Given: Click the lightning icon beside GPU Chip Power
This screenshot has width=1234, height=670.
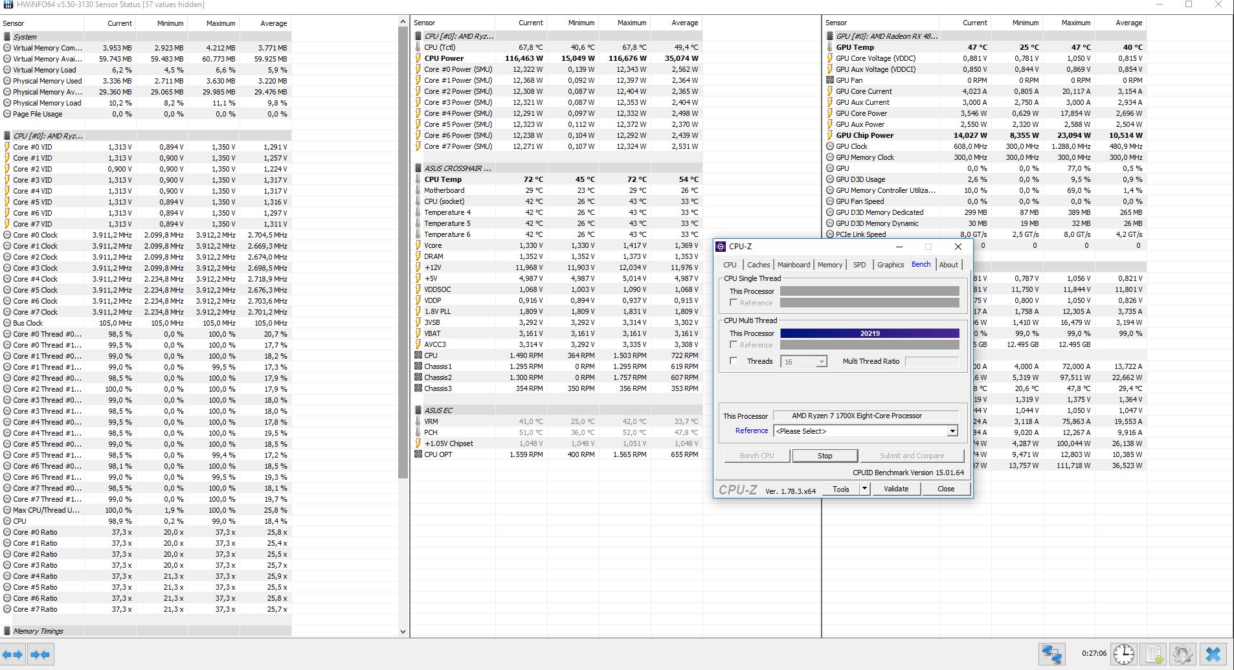Looking at the screenshot, I should click(x=830, y=135).
